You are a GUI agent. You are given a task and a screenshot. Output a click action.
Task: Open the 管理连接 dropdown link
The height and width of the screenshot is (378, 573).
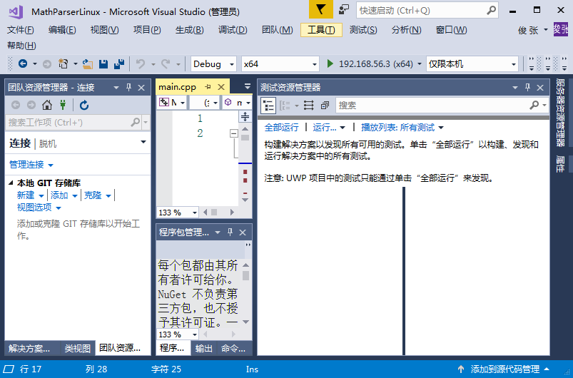[31, 165]
